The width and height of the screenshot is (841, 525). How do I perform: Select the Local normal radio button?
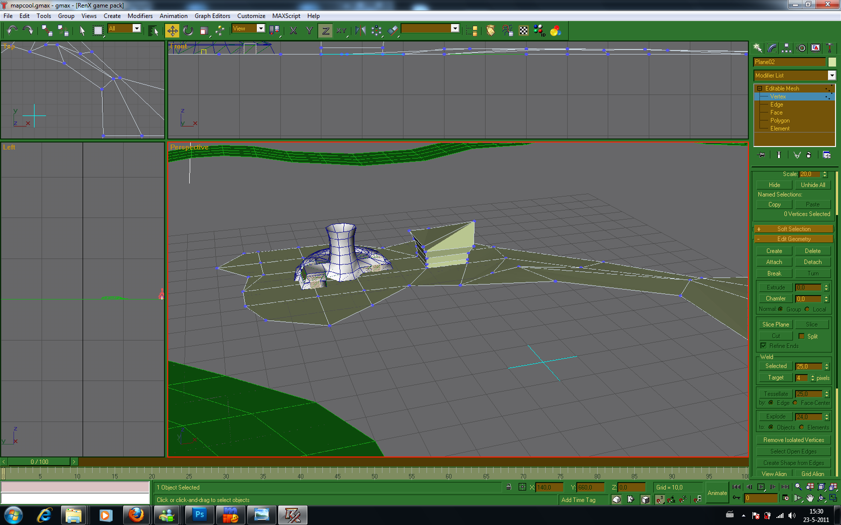tap(807, 309)
